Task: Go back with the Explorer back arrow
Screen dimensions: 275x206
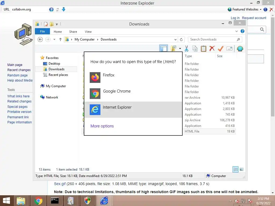Action: point(40,39)
